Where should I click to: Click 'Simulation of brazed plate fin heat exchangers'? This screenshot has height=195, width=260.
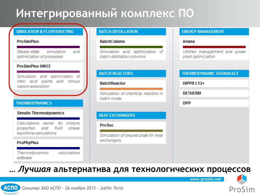pos(131,138)
